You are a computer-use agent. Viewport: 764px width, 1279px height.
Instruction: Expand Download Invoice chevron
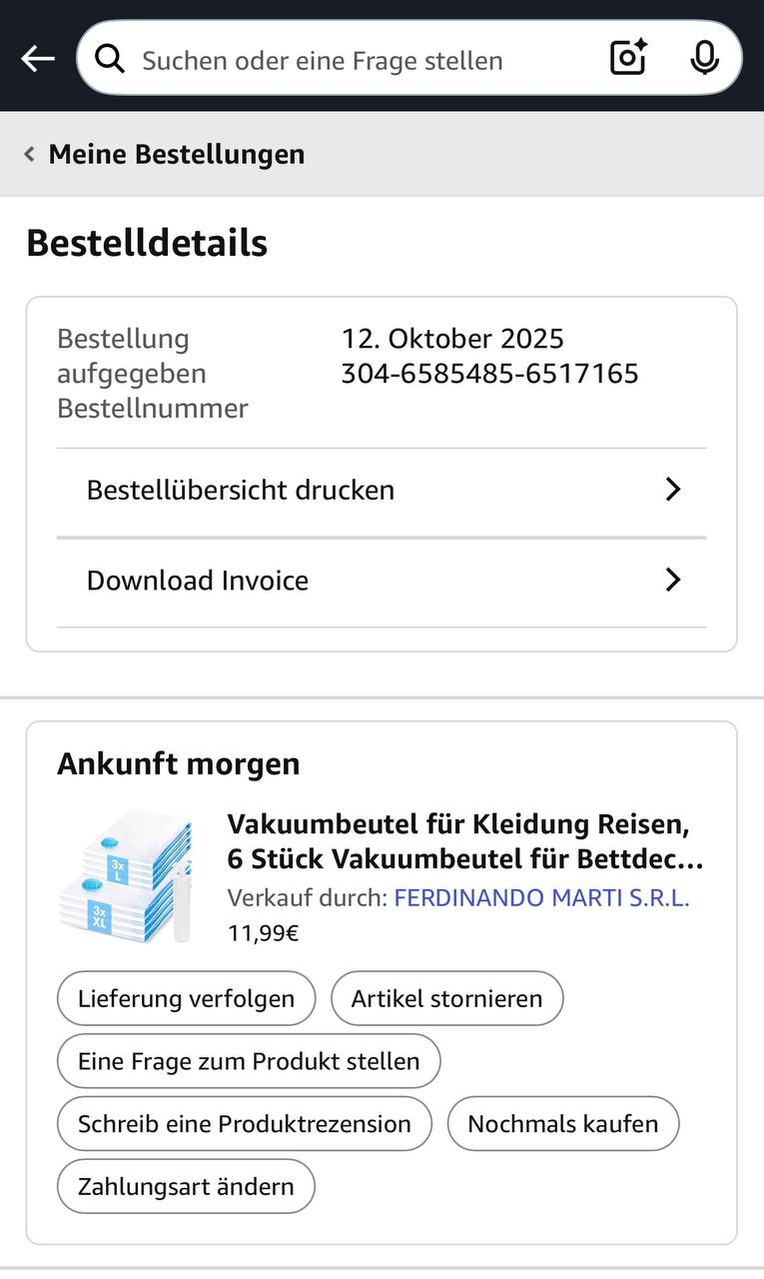click(x=673, y=580)
